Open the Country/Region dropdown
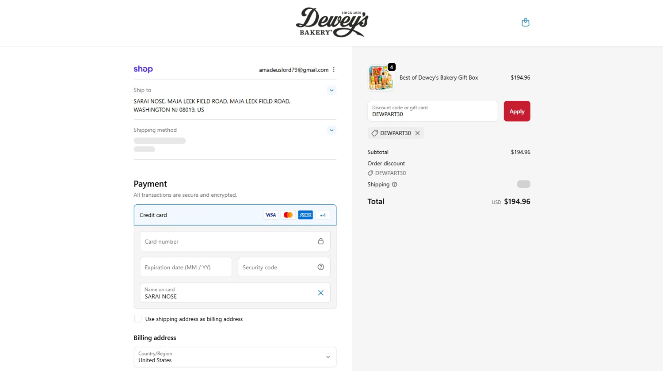The height and width of the screenshot is (371, 663). pyautogui.click(x=235, y=357)
